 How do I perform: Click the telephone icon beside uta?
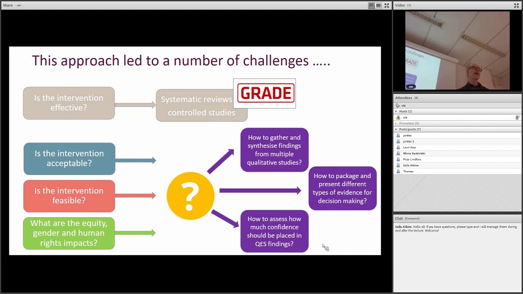[x=398, y=105]
